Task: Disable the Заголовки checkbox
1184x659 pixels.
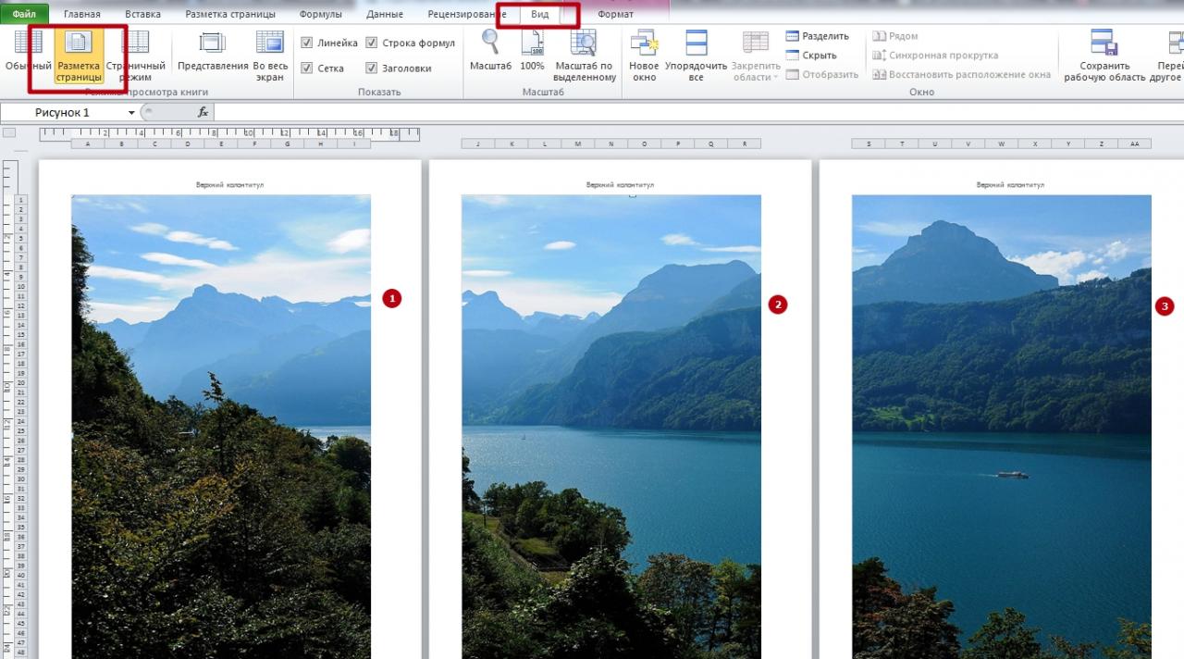Action: 372,68
